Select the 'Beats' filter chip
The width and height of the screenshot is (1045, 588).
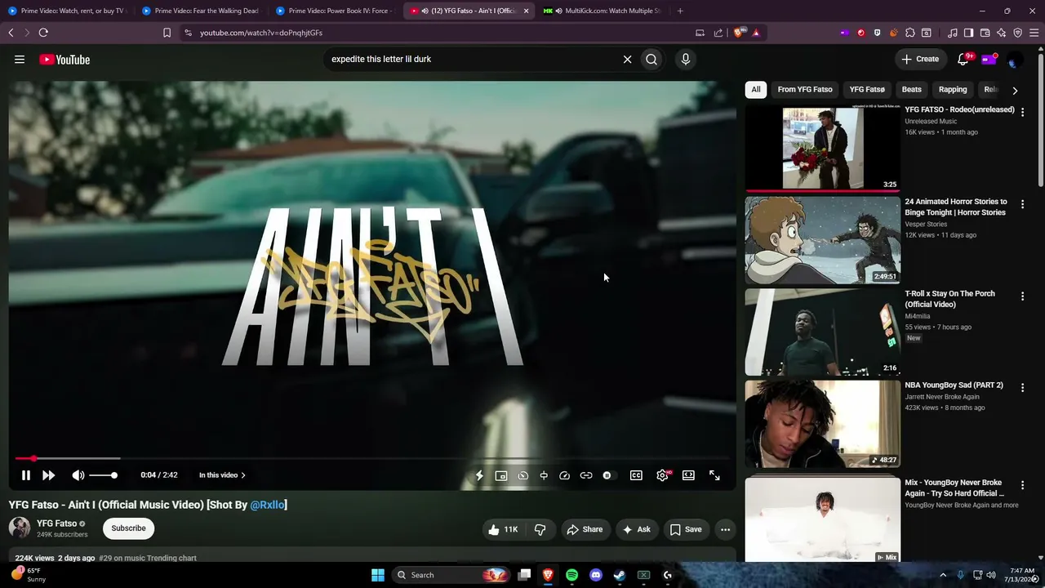[x=912, y=90]
